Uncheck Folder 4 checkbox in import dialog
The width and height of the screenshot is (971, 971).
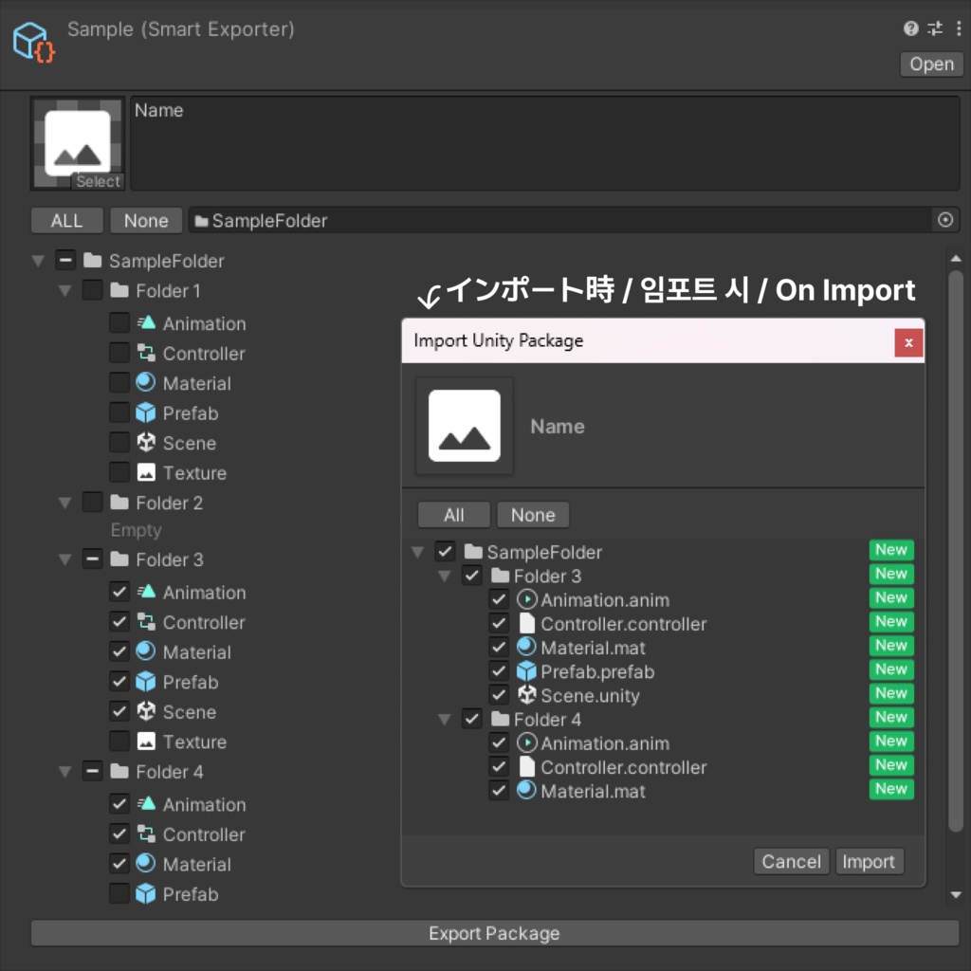coord(471,719)
